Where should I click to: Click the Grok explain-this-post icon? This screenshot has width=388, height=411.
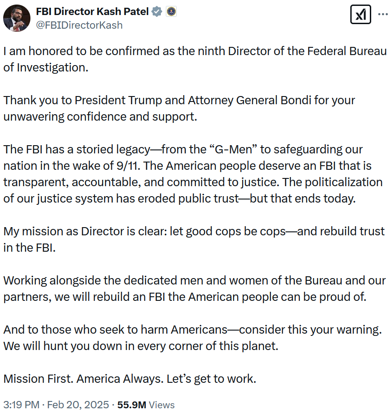[361, 15]
